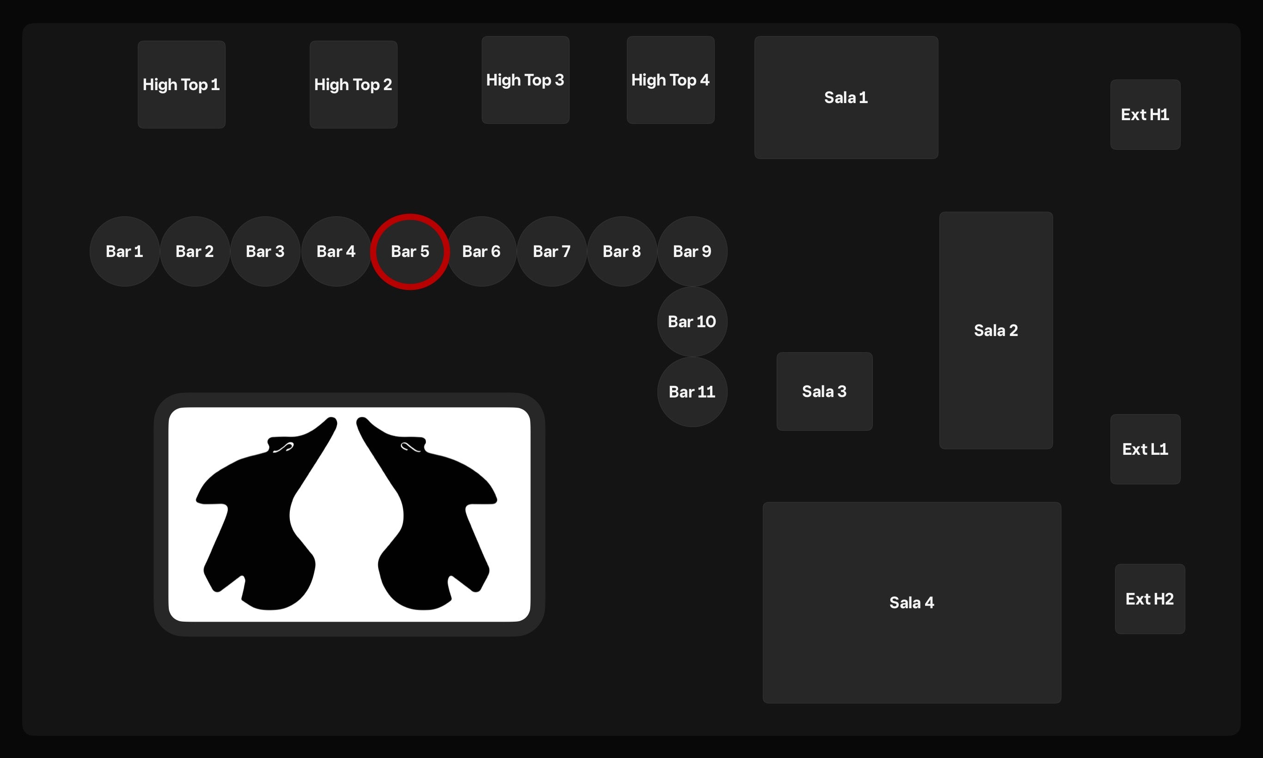Click the Sala 3 table
1263x758 pixels.
point(824,391)
